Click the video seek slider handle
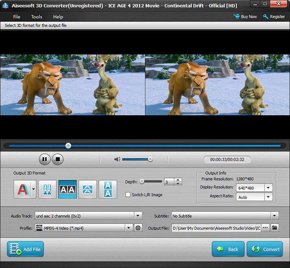Image resolution: width=290 pixels, height=268 pixels. 68,146
